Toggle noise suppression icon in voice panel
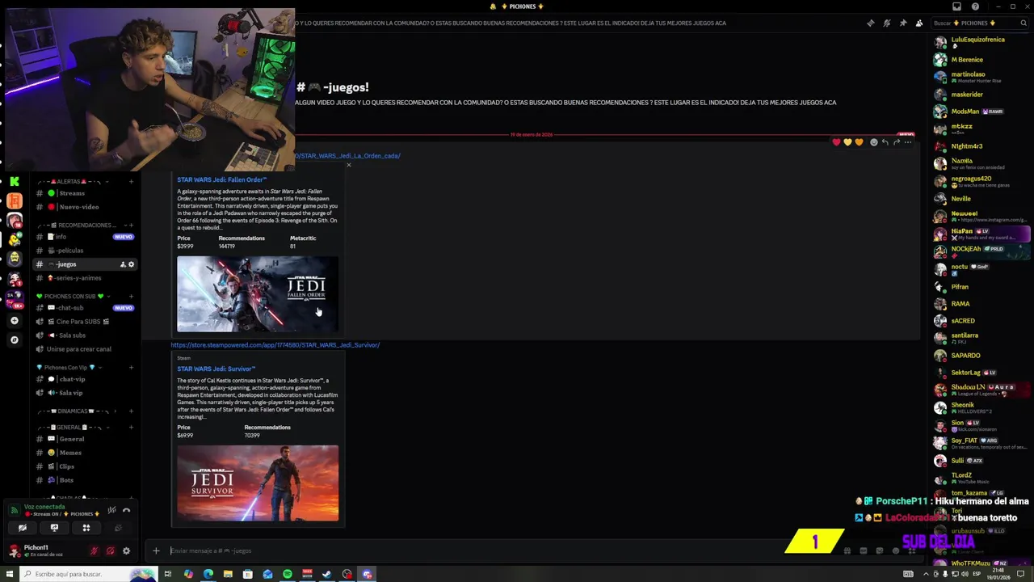 tap(111, 510)
